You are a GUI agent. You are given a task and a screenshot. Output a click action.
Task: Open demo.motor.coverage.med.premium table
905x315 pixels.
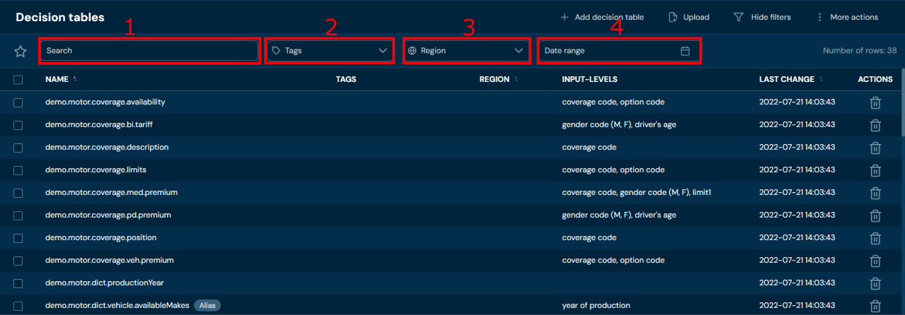[x=111, y=192]
